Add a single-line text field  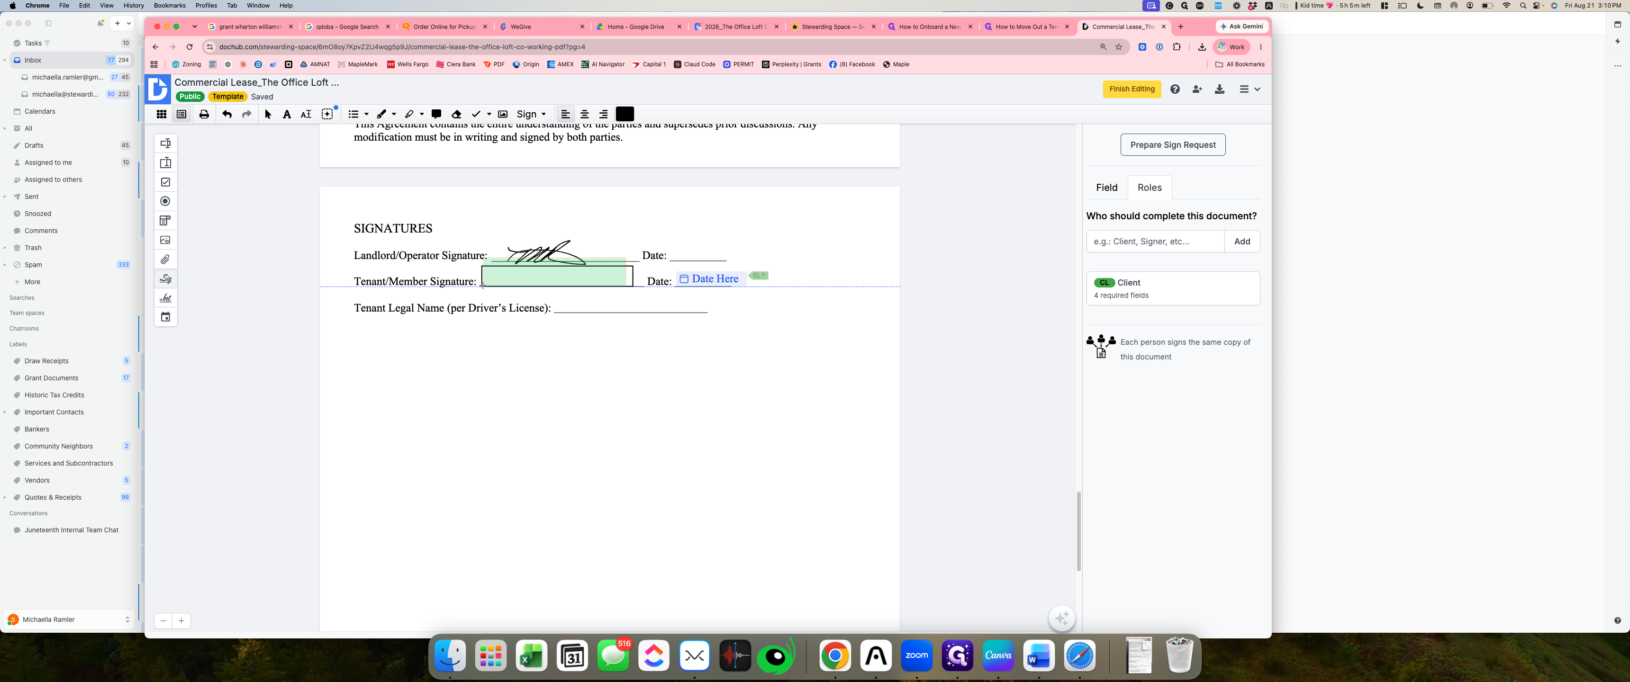(165, 143)
